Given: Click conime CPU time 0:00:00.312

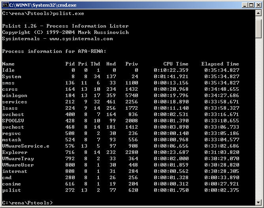Looking at the screenshot, I should (171, 184).
